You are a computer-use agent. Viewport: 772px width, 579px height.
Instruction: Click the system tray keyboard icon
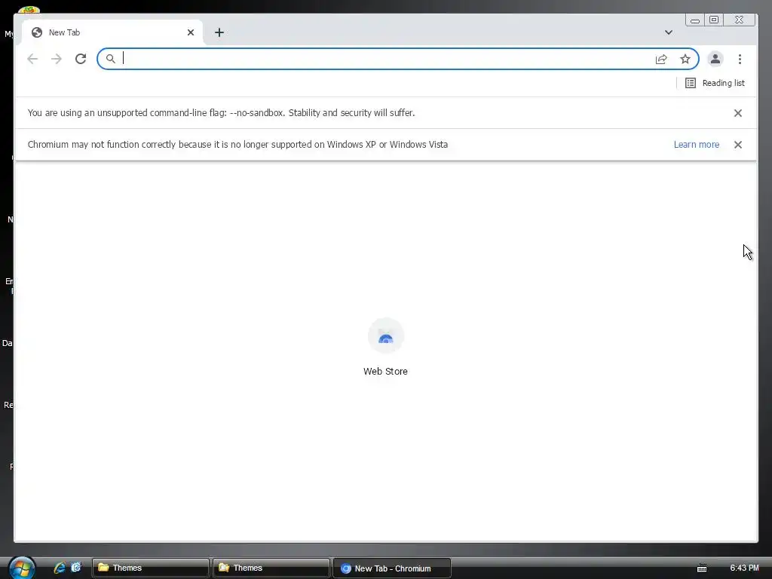click(x=702, y=568)
